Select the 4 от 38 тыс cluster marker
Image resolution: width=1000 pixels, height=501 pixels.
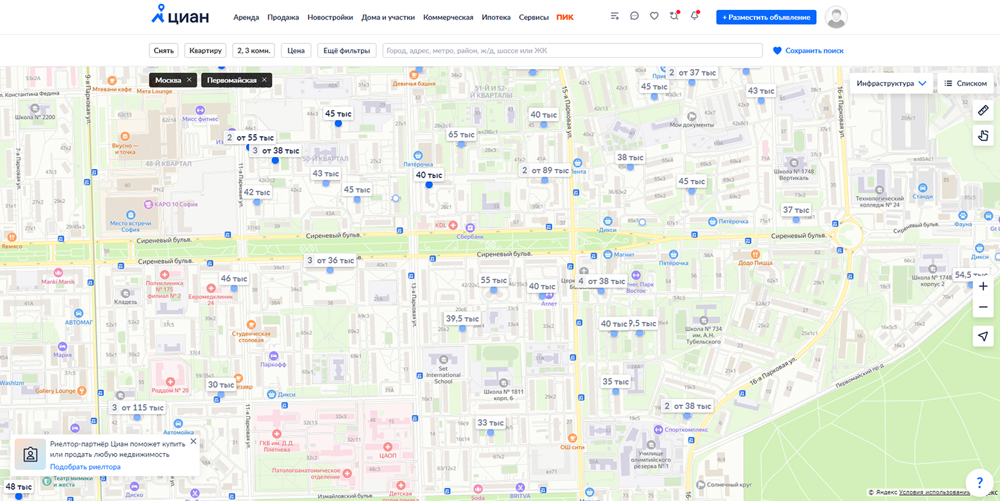click(601, 281)
